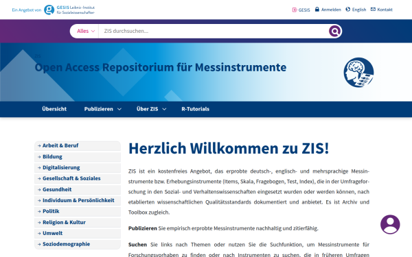The image size is (412, 257).
Task: Click into the ZIS durchsuchen search field
Action: (x=214, y=32)
